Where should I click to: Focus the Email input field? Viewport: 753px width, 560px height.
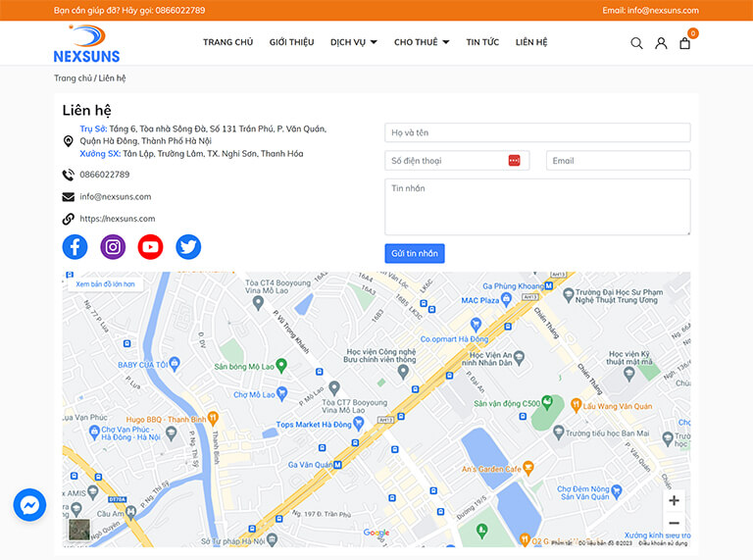click(x=618, y=161)
